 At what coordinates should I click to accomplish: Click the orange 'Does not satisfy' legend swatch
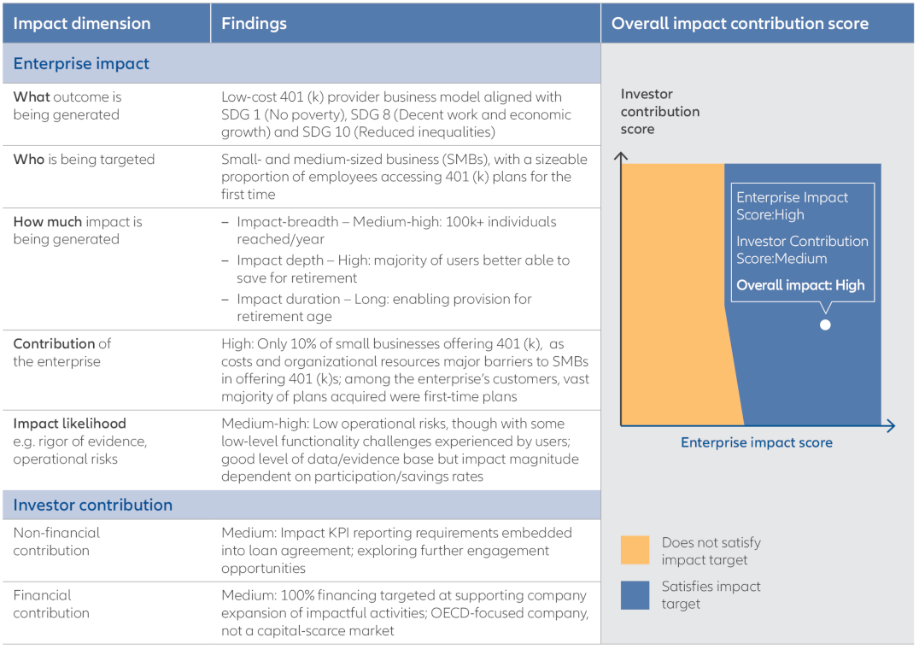[x=635, y=551]
